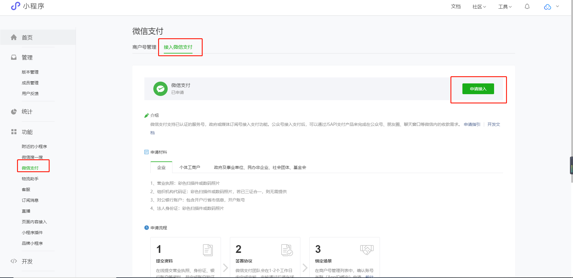Switch to the 商户号管理 tab

point(144,47)
